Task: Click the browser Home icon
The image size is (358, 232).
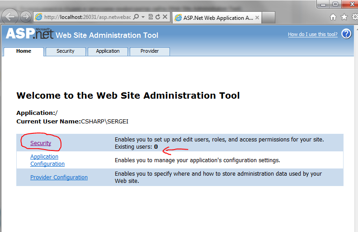Action: coord(333,17)
